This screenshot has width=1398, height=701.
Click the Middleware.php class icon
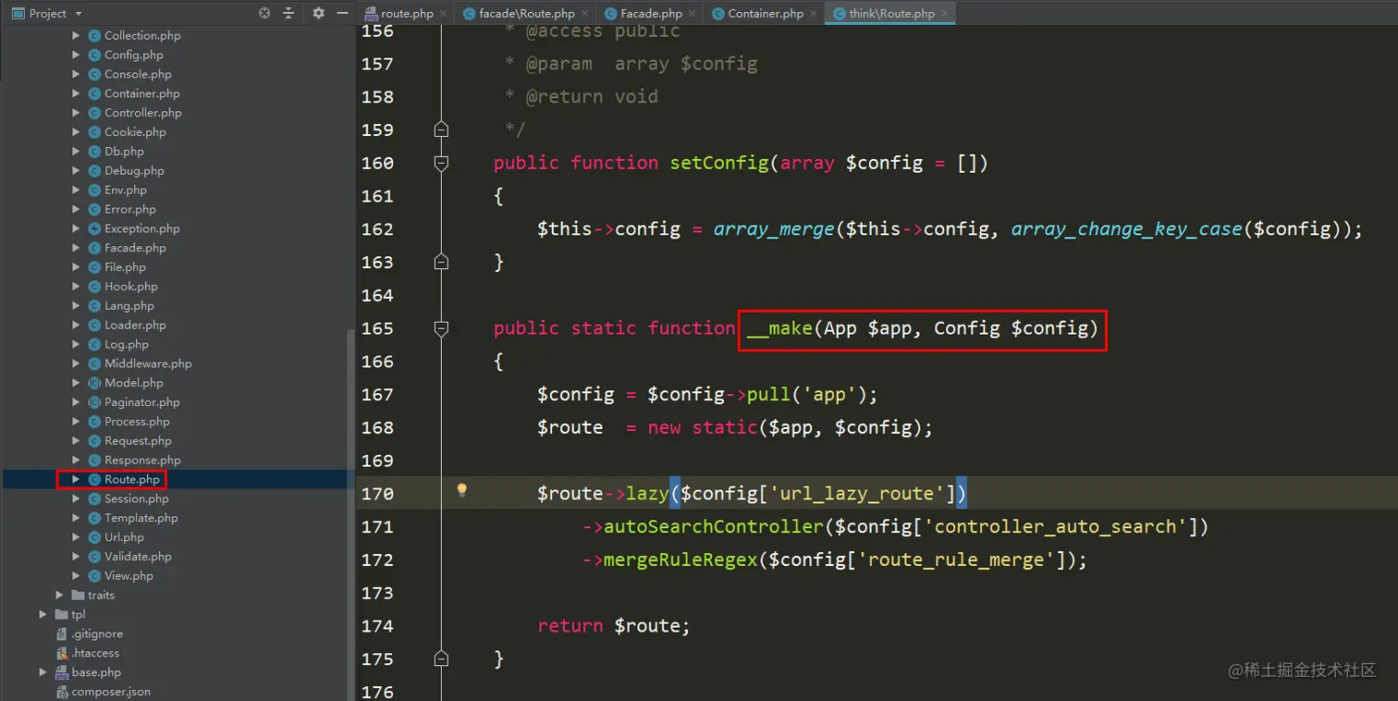pos(94,363)
